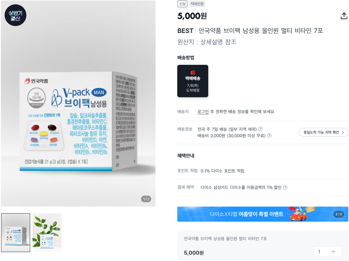
Task: Click the red delivery truck icon
Action: pyautogui.click(x=193, y=72)
